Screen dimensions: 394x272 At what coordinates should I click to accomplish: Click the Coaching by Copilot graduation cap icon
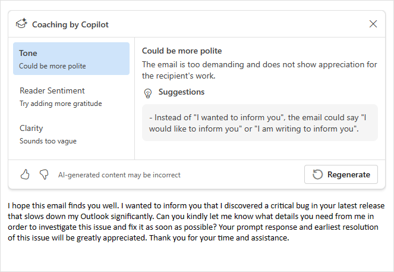[x=21, y=24]
